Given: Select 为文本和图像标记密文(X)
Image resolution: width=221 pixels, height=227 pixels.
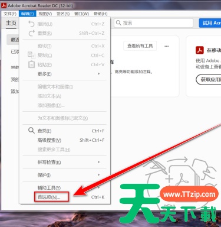Looking at the screenshot, I should pyautogui.click(x=65, y=118).
